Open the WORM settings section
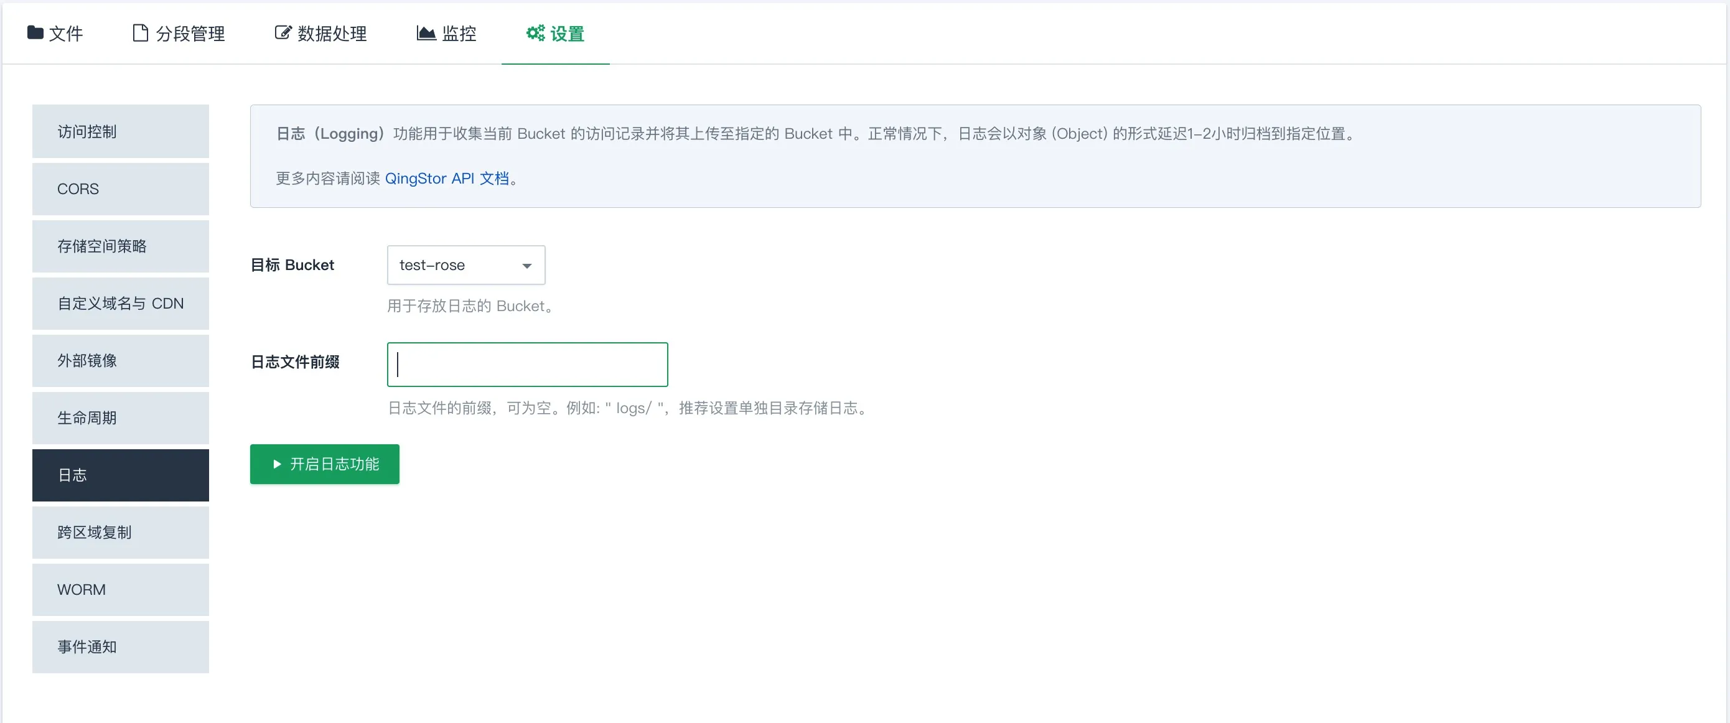 click(120, 589)
